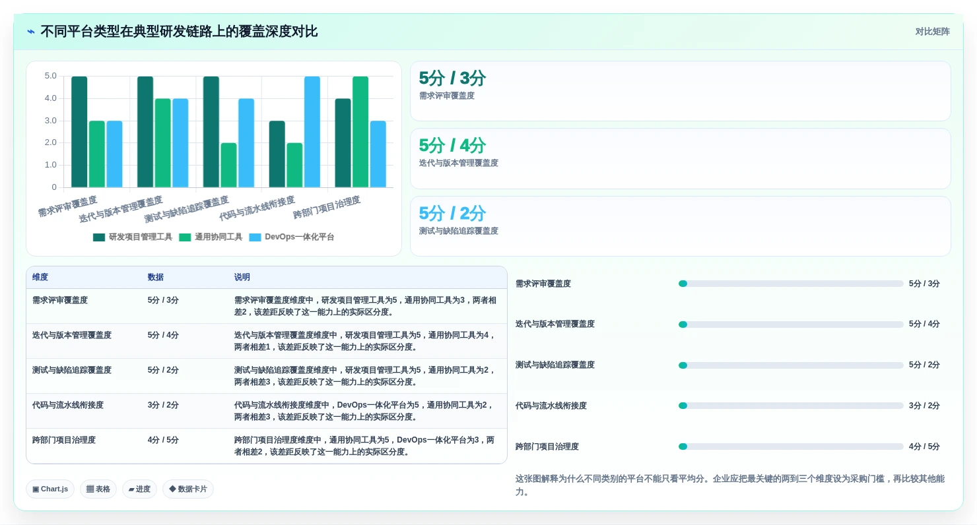This screenshot has height=525, width=977.
Task: Toggle the DevOps一体化平台 legend entry
Action: point(291,237)
